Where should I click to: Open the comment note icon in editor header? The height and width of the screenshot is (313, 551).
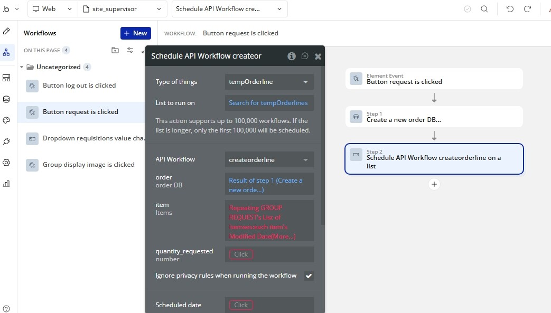305,56
